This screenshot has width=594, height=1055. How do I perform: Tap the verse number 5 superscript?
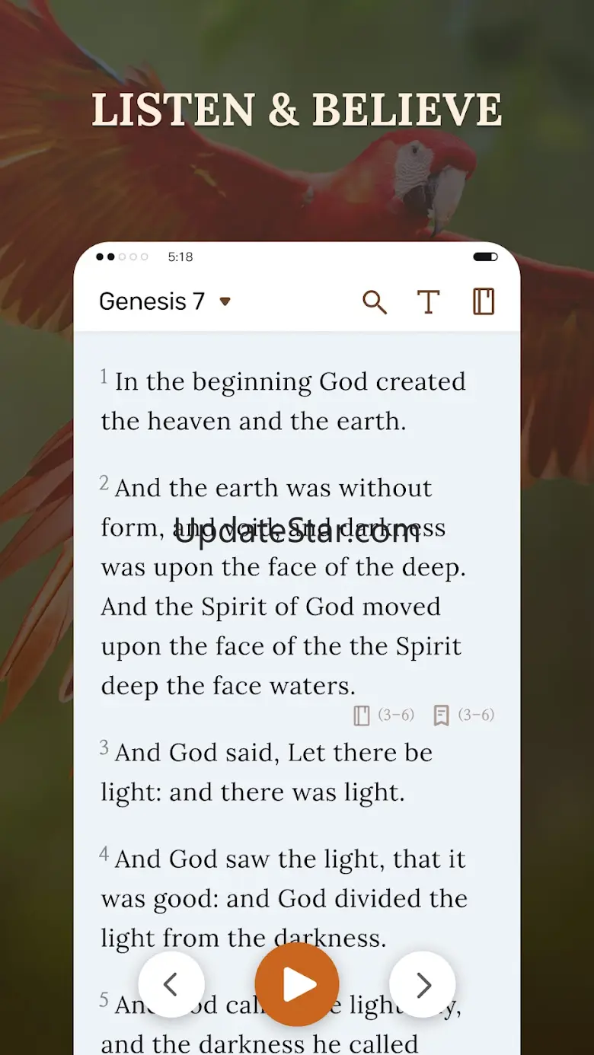click(104, 999)
